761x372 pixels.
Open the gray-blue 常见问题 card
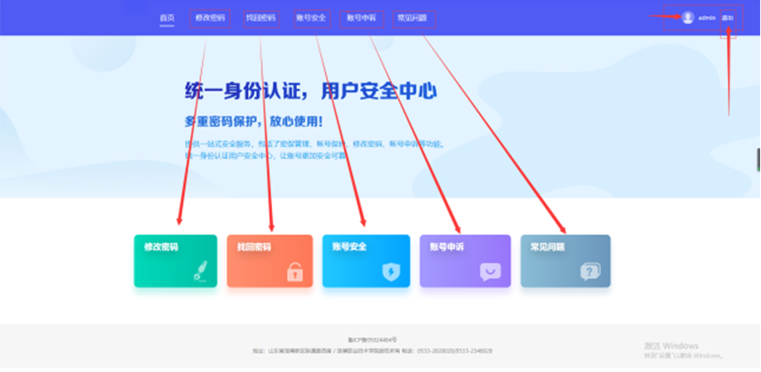pyautogui.click(x=566, y=260)
